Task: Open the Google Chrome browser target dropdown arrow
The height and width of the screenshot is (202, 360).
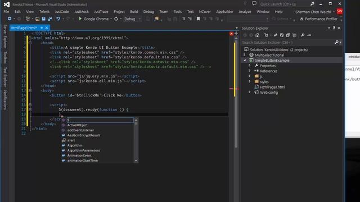Action: [111, 19]
